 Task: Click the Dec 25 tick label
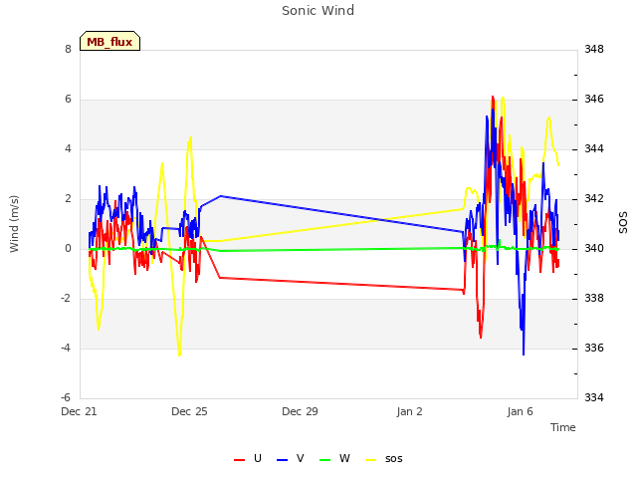pos(189,411)
